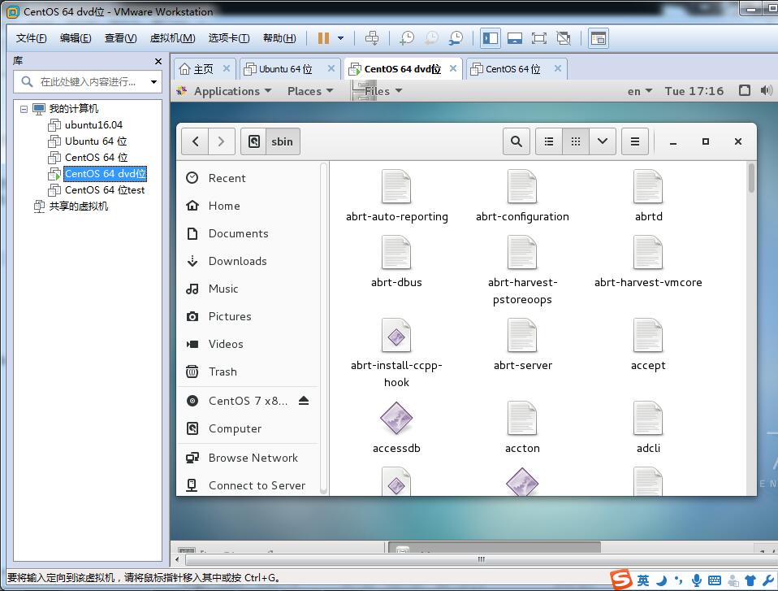Viewport: 778px width, 591px height.
Task: Open Recent in the sidebar
Action: click(x=249, y=178)
